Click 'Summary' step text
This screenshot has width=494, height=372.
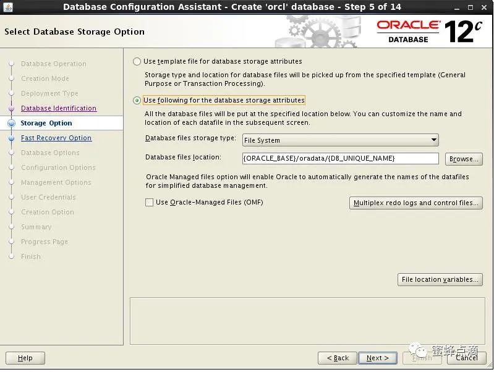(36, 227)
